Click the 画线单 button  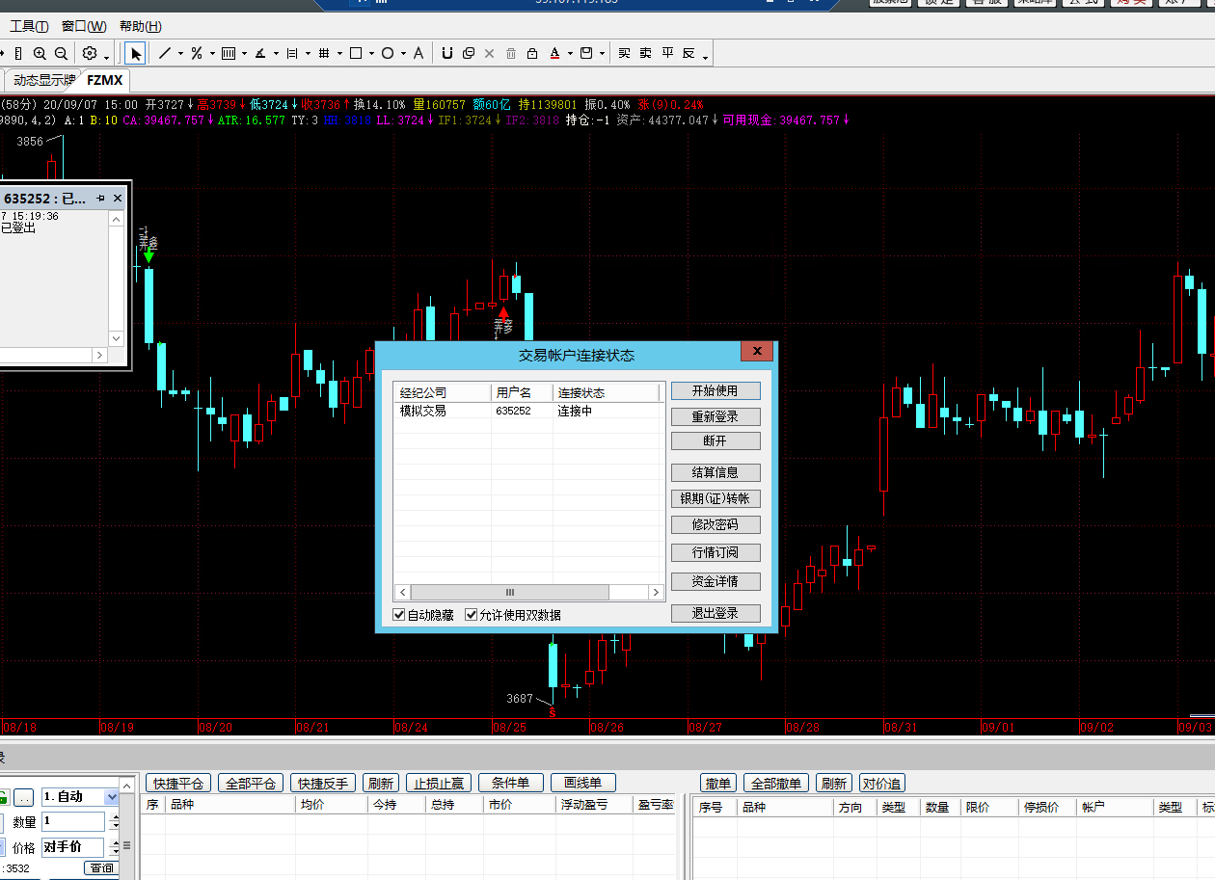click(583, 784)
